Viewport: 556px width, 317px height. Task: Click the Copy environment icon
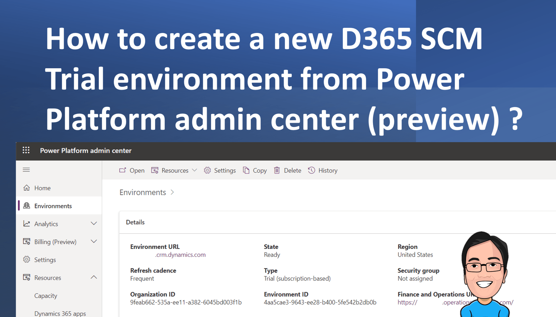246,170
